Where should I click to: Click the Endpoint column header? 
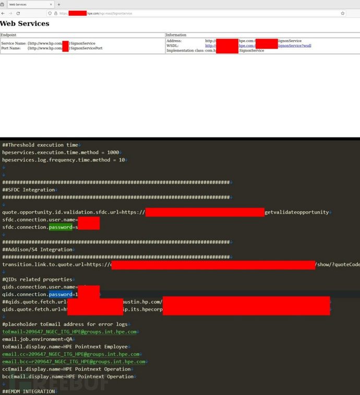[x=8, y=35]
